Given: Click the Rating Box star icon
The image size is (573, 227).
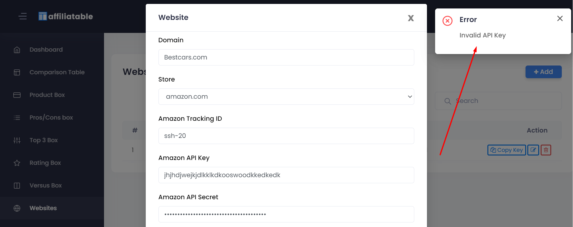Looking at the screenshot, I should 17,163.
